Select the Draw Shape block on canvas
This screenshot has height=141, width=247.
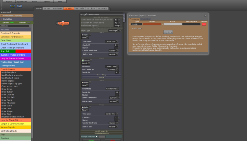(63, 23)
